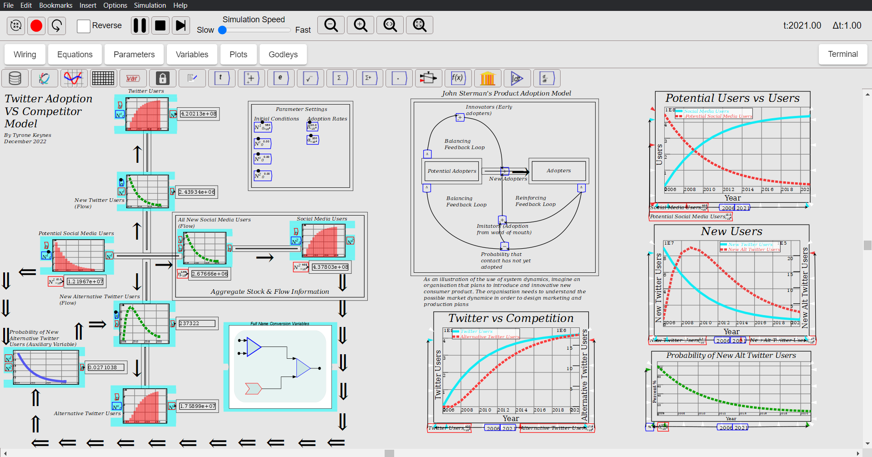Click the vertical scrollbar down arrow
This screenshot has height=457, width=872.
pos(867,443)
